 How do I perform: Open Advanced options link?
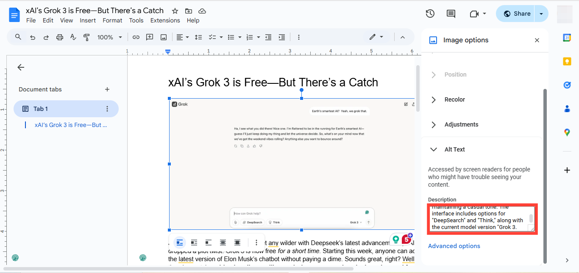point(454,246)
